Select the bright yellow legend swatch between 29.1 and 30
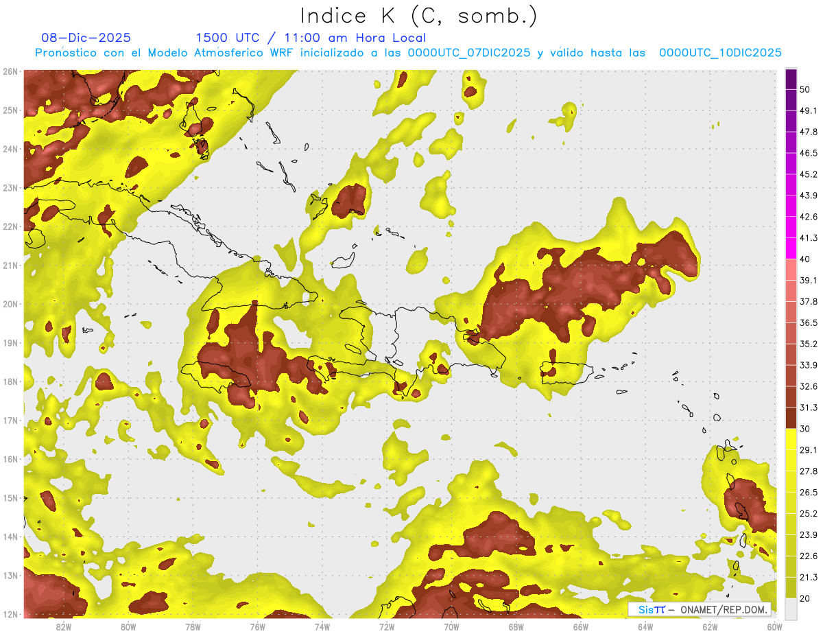Image resolution: width=823 pixels, height=636 pixels. click(791, 439)
